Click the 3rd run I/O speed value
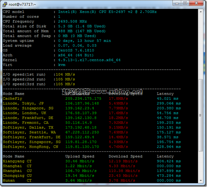The height and width of the screenshot is (187, 207). pos(65,84)
